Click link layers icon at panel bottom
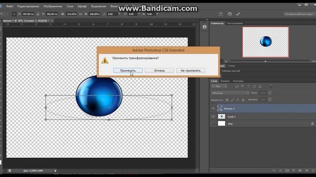The width and height of the screenshot is (316, 177). 274,171
